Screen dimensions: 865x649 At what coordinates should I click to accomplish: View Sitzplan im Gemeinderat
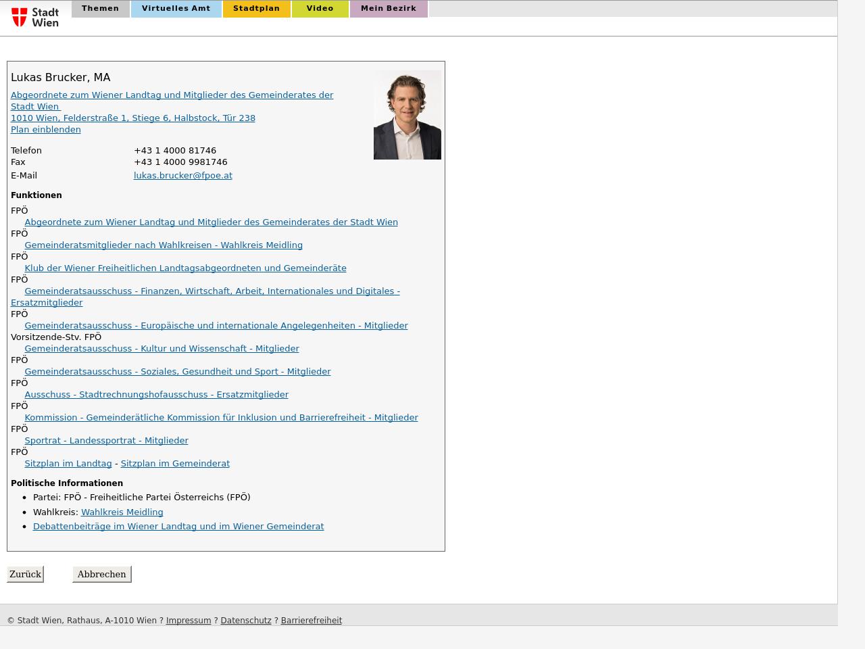coord(175,464)
